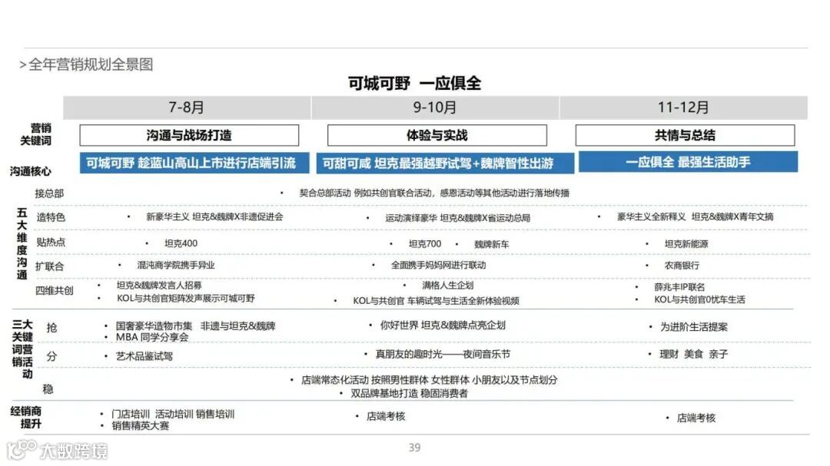
Task: Click 'KOL与共创官矩阵发声展示可城可野'
Action: click(186, 299)
